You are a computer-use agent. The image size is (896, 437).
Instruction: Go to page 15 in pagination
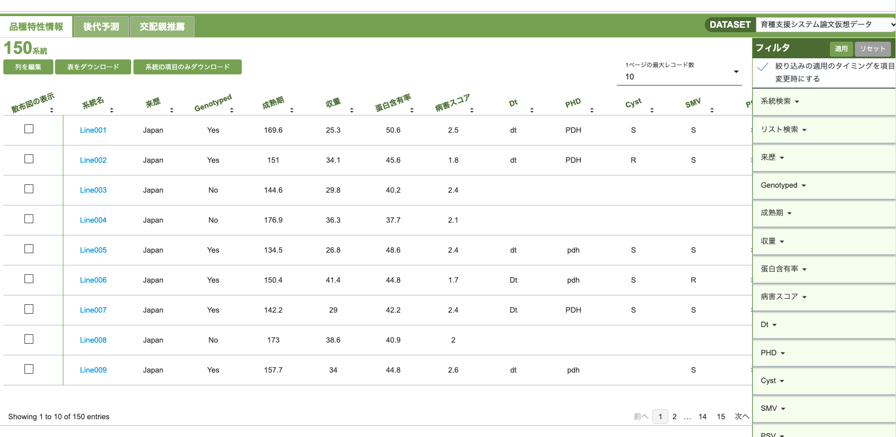tap(720, 416)
